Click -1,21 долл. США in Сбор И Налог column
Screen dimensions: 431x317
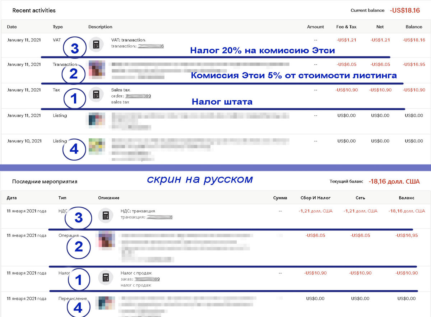tap(316, 211)
